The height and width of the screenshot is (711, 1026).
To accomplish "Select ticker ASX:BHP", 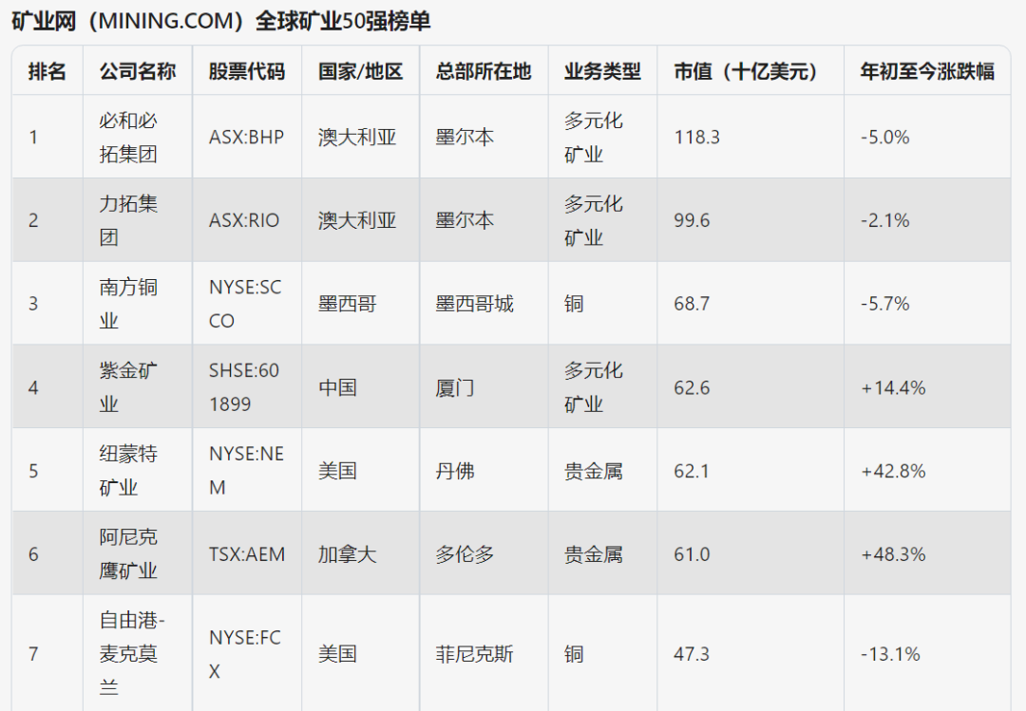I will (247, 138).
